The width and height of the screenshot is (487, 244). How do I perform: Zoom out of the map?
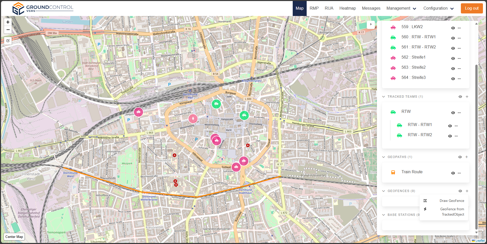tap(8, 30)
